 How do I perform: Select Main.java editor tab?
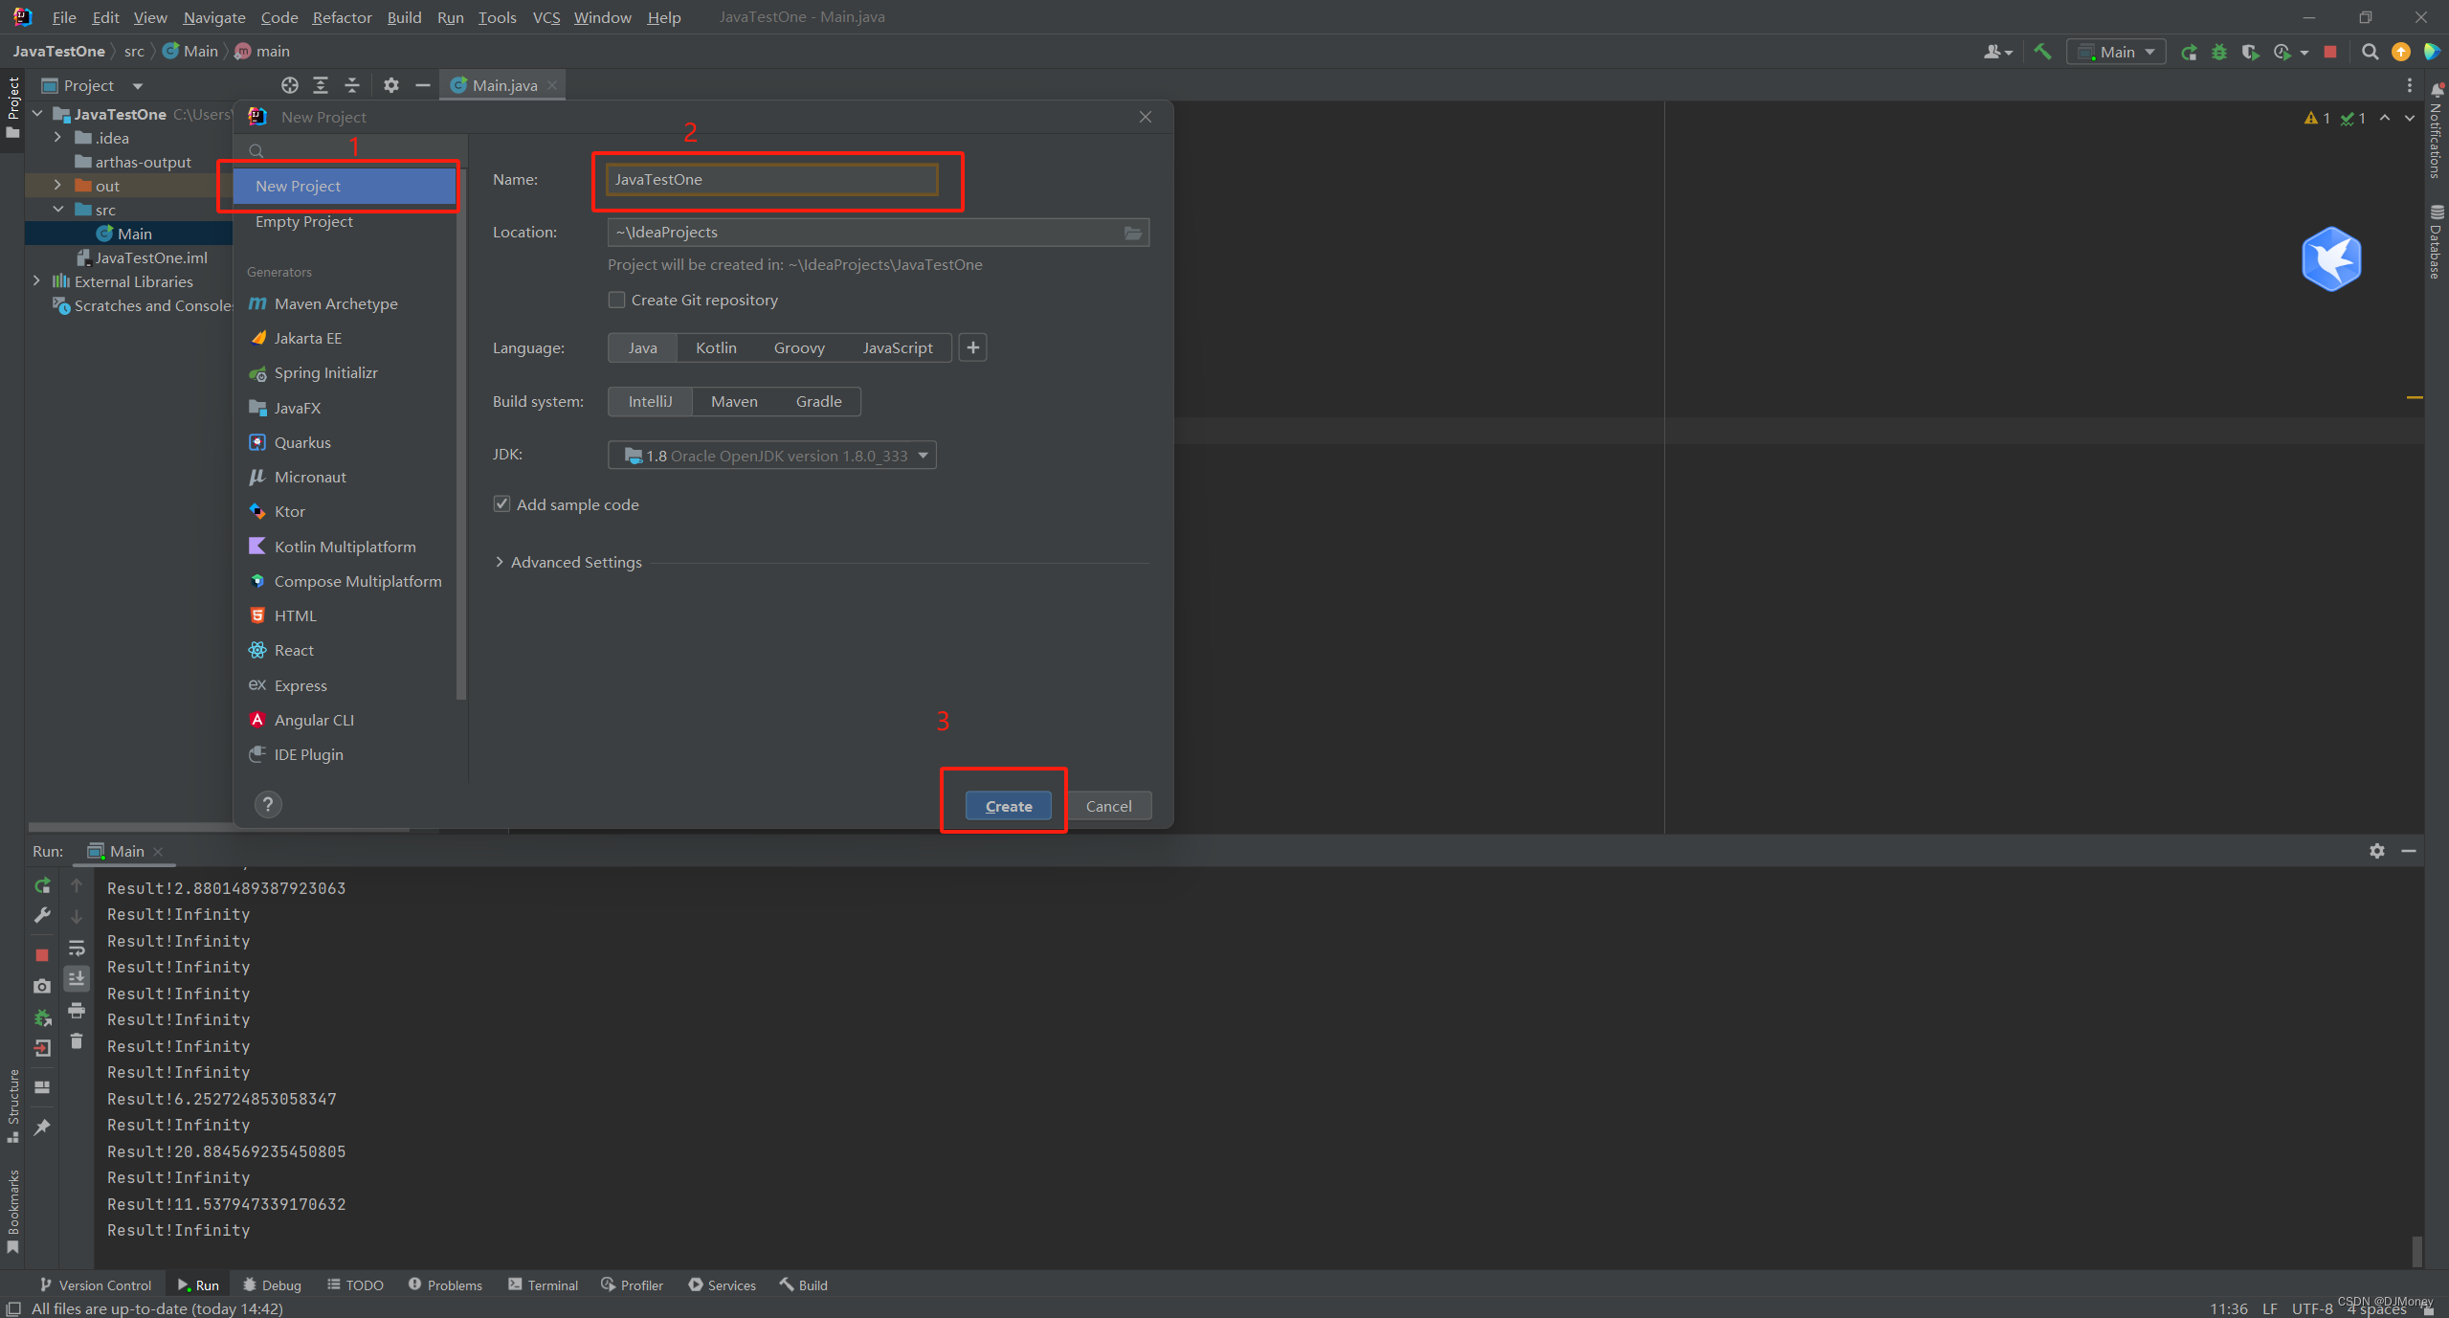point(503,85)
